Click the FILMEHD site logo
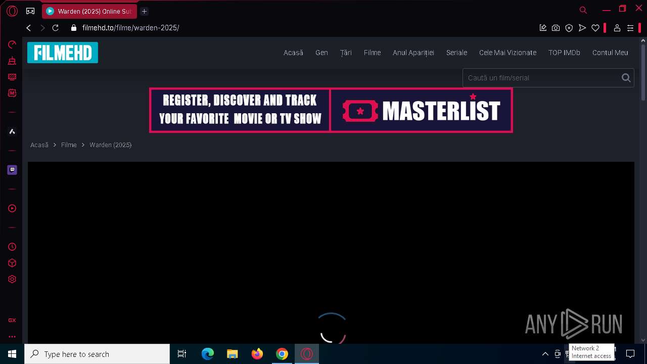This screenshot has height=364, width=647. click(63, 53)
